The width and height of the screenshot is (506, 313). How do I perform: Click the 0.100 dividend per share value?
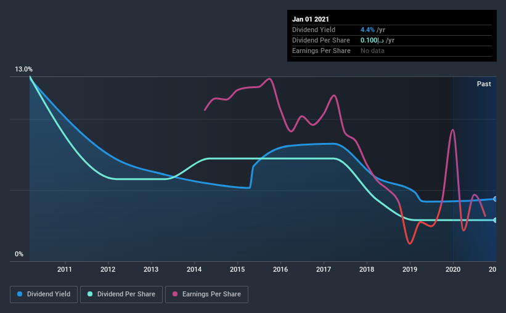pyautogui.click(x=372, y=40)
